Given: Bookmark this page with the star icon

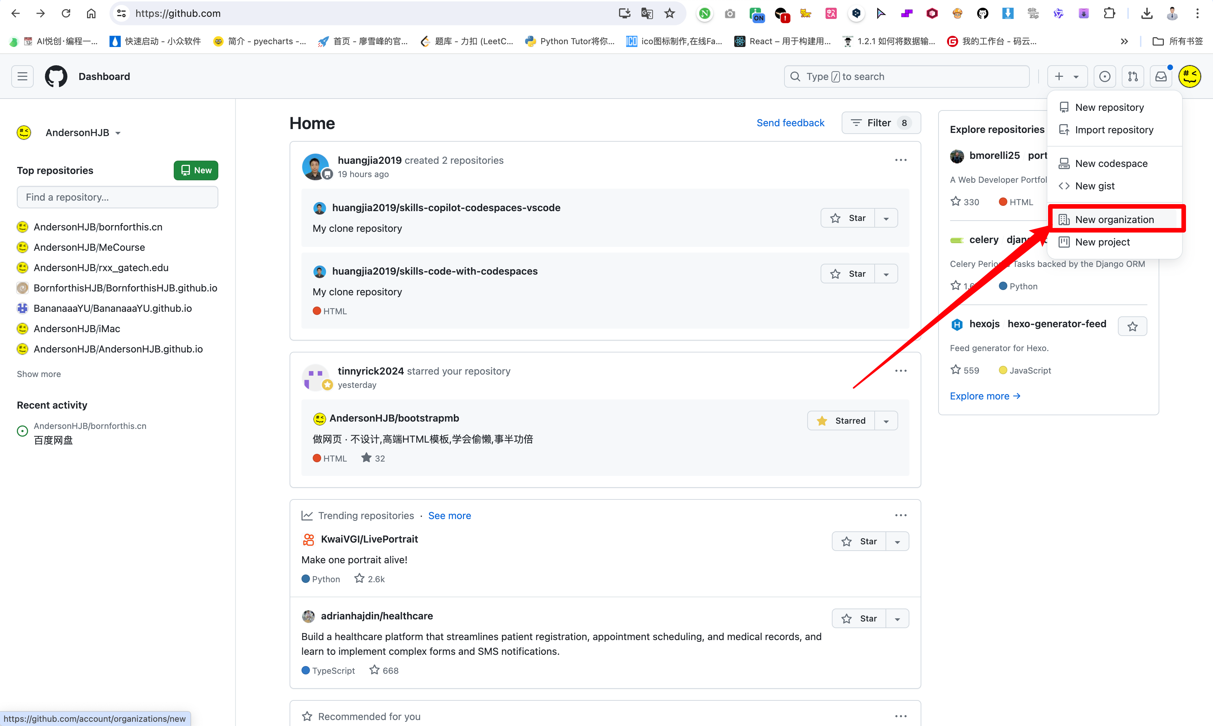Looking at the screenshot, I should (x=670, y=13).
